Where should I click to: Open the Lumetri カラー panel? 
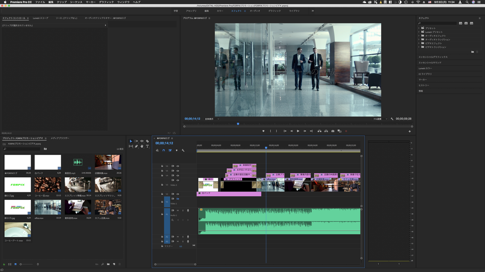pos(425,68)
